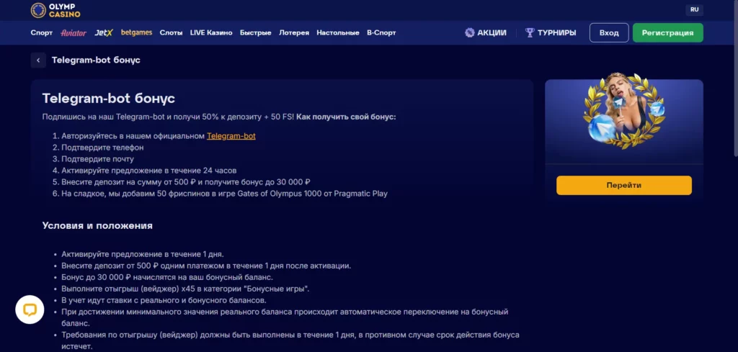Click step 'Подтвердите почту'
The width and height of the screenshot is (738, 352).
98,159
